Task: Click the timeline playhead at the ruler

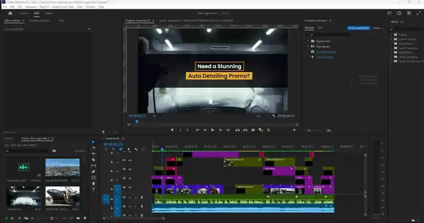Action: tap(162, 149)
